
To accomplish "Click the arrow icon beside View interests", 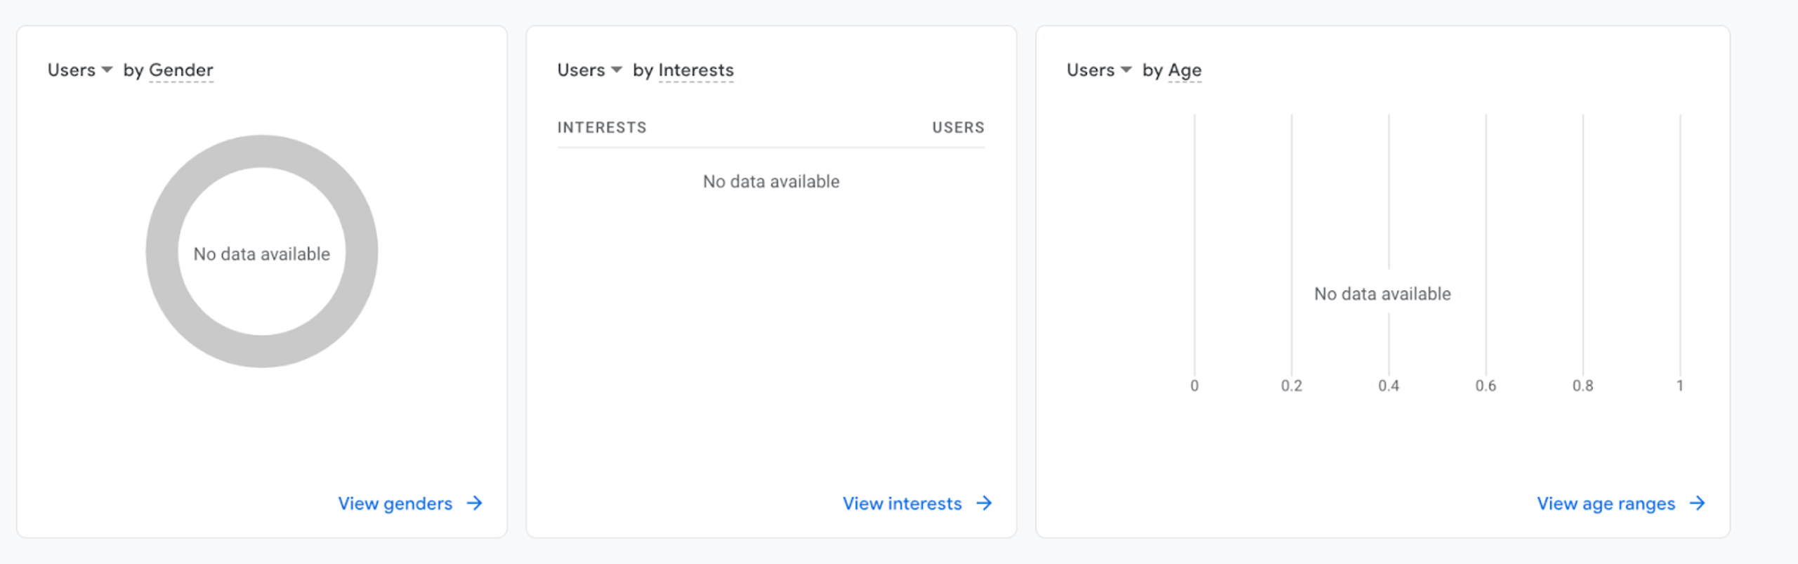I will tap(984, 504).
